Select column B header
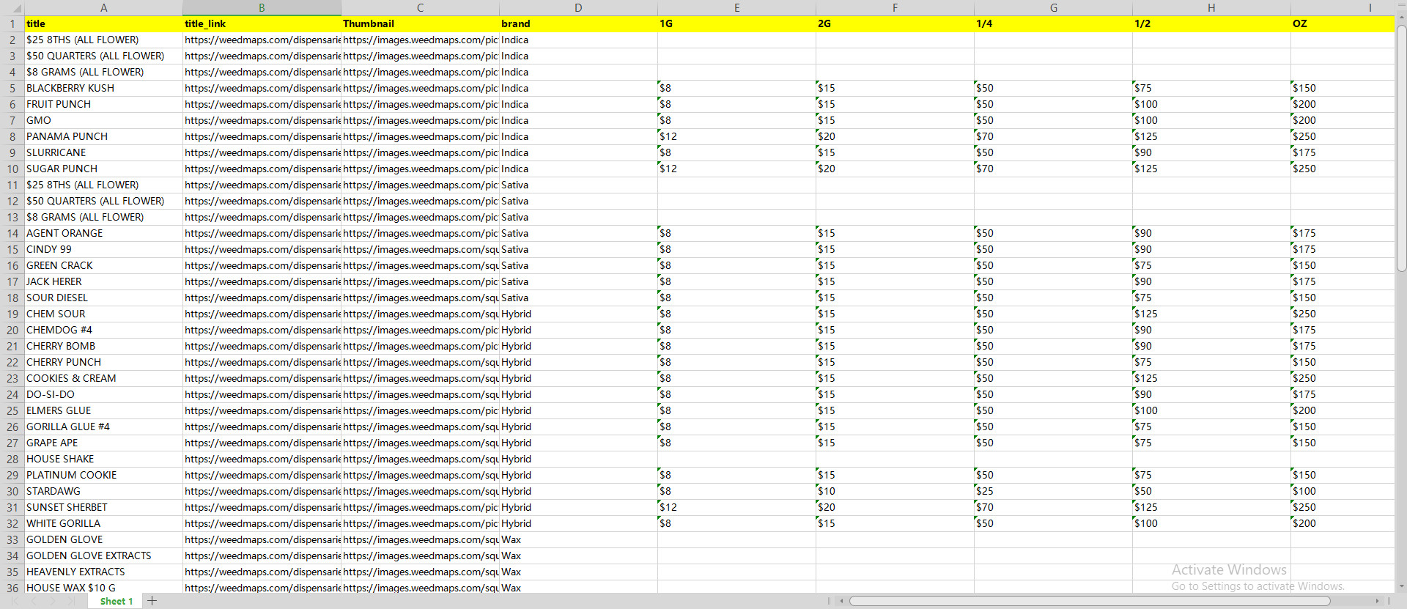The image size is (1407, 609). click(262, 7)
